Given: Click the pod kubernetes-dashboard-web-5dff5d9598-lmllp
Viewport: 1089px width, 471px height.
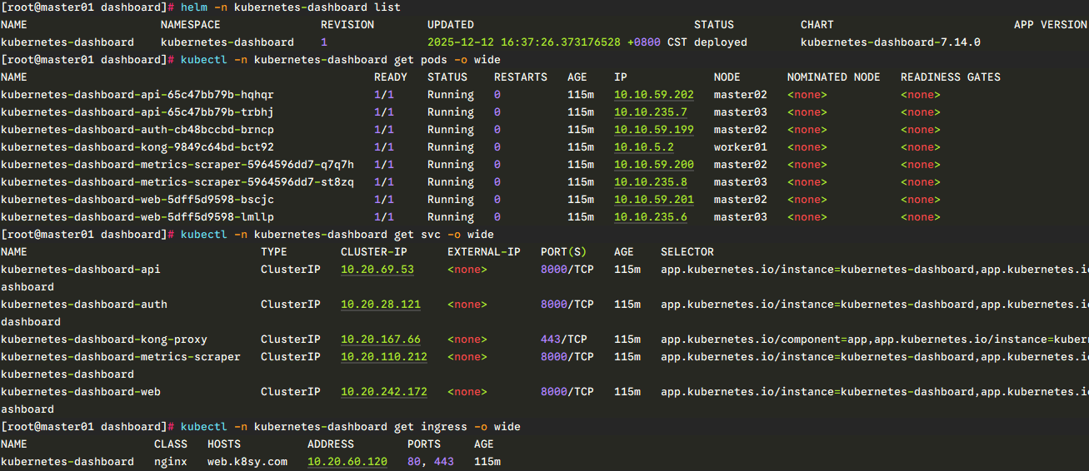Looking at the screenshot, I should click(137, 217).
